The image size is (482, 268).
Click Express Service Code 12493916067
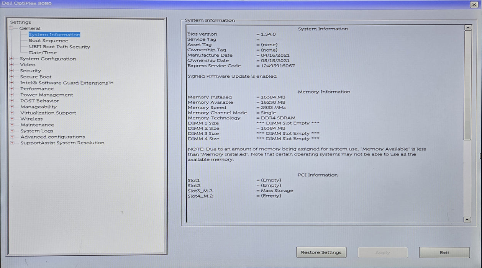[x=277, y=66]
